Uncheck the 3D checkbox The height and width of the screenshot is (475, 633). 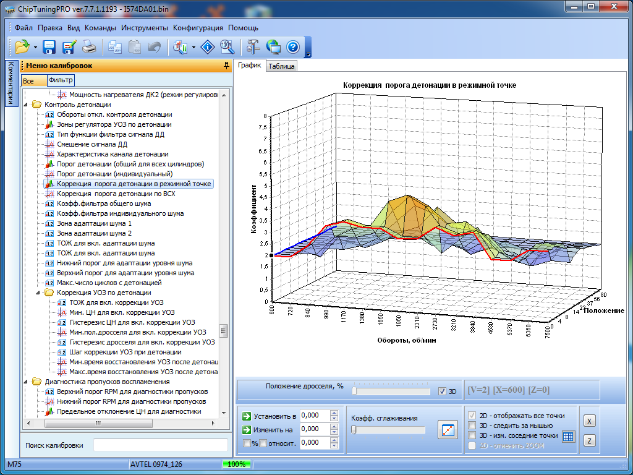(x=441, y=391)
